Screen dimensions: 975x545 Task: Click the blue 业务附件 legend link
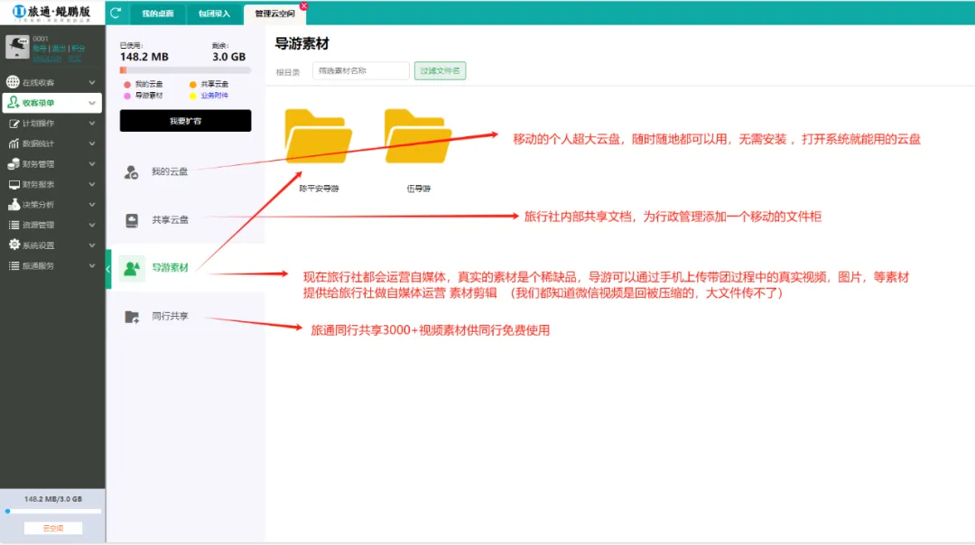click(215, 96)
